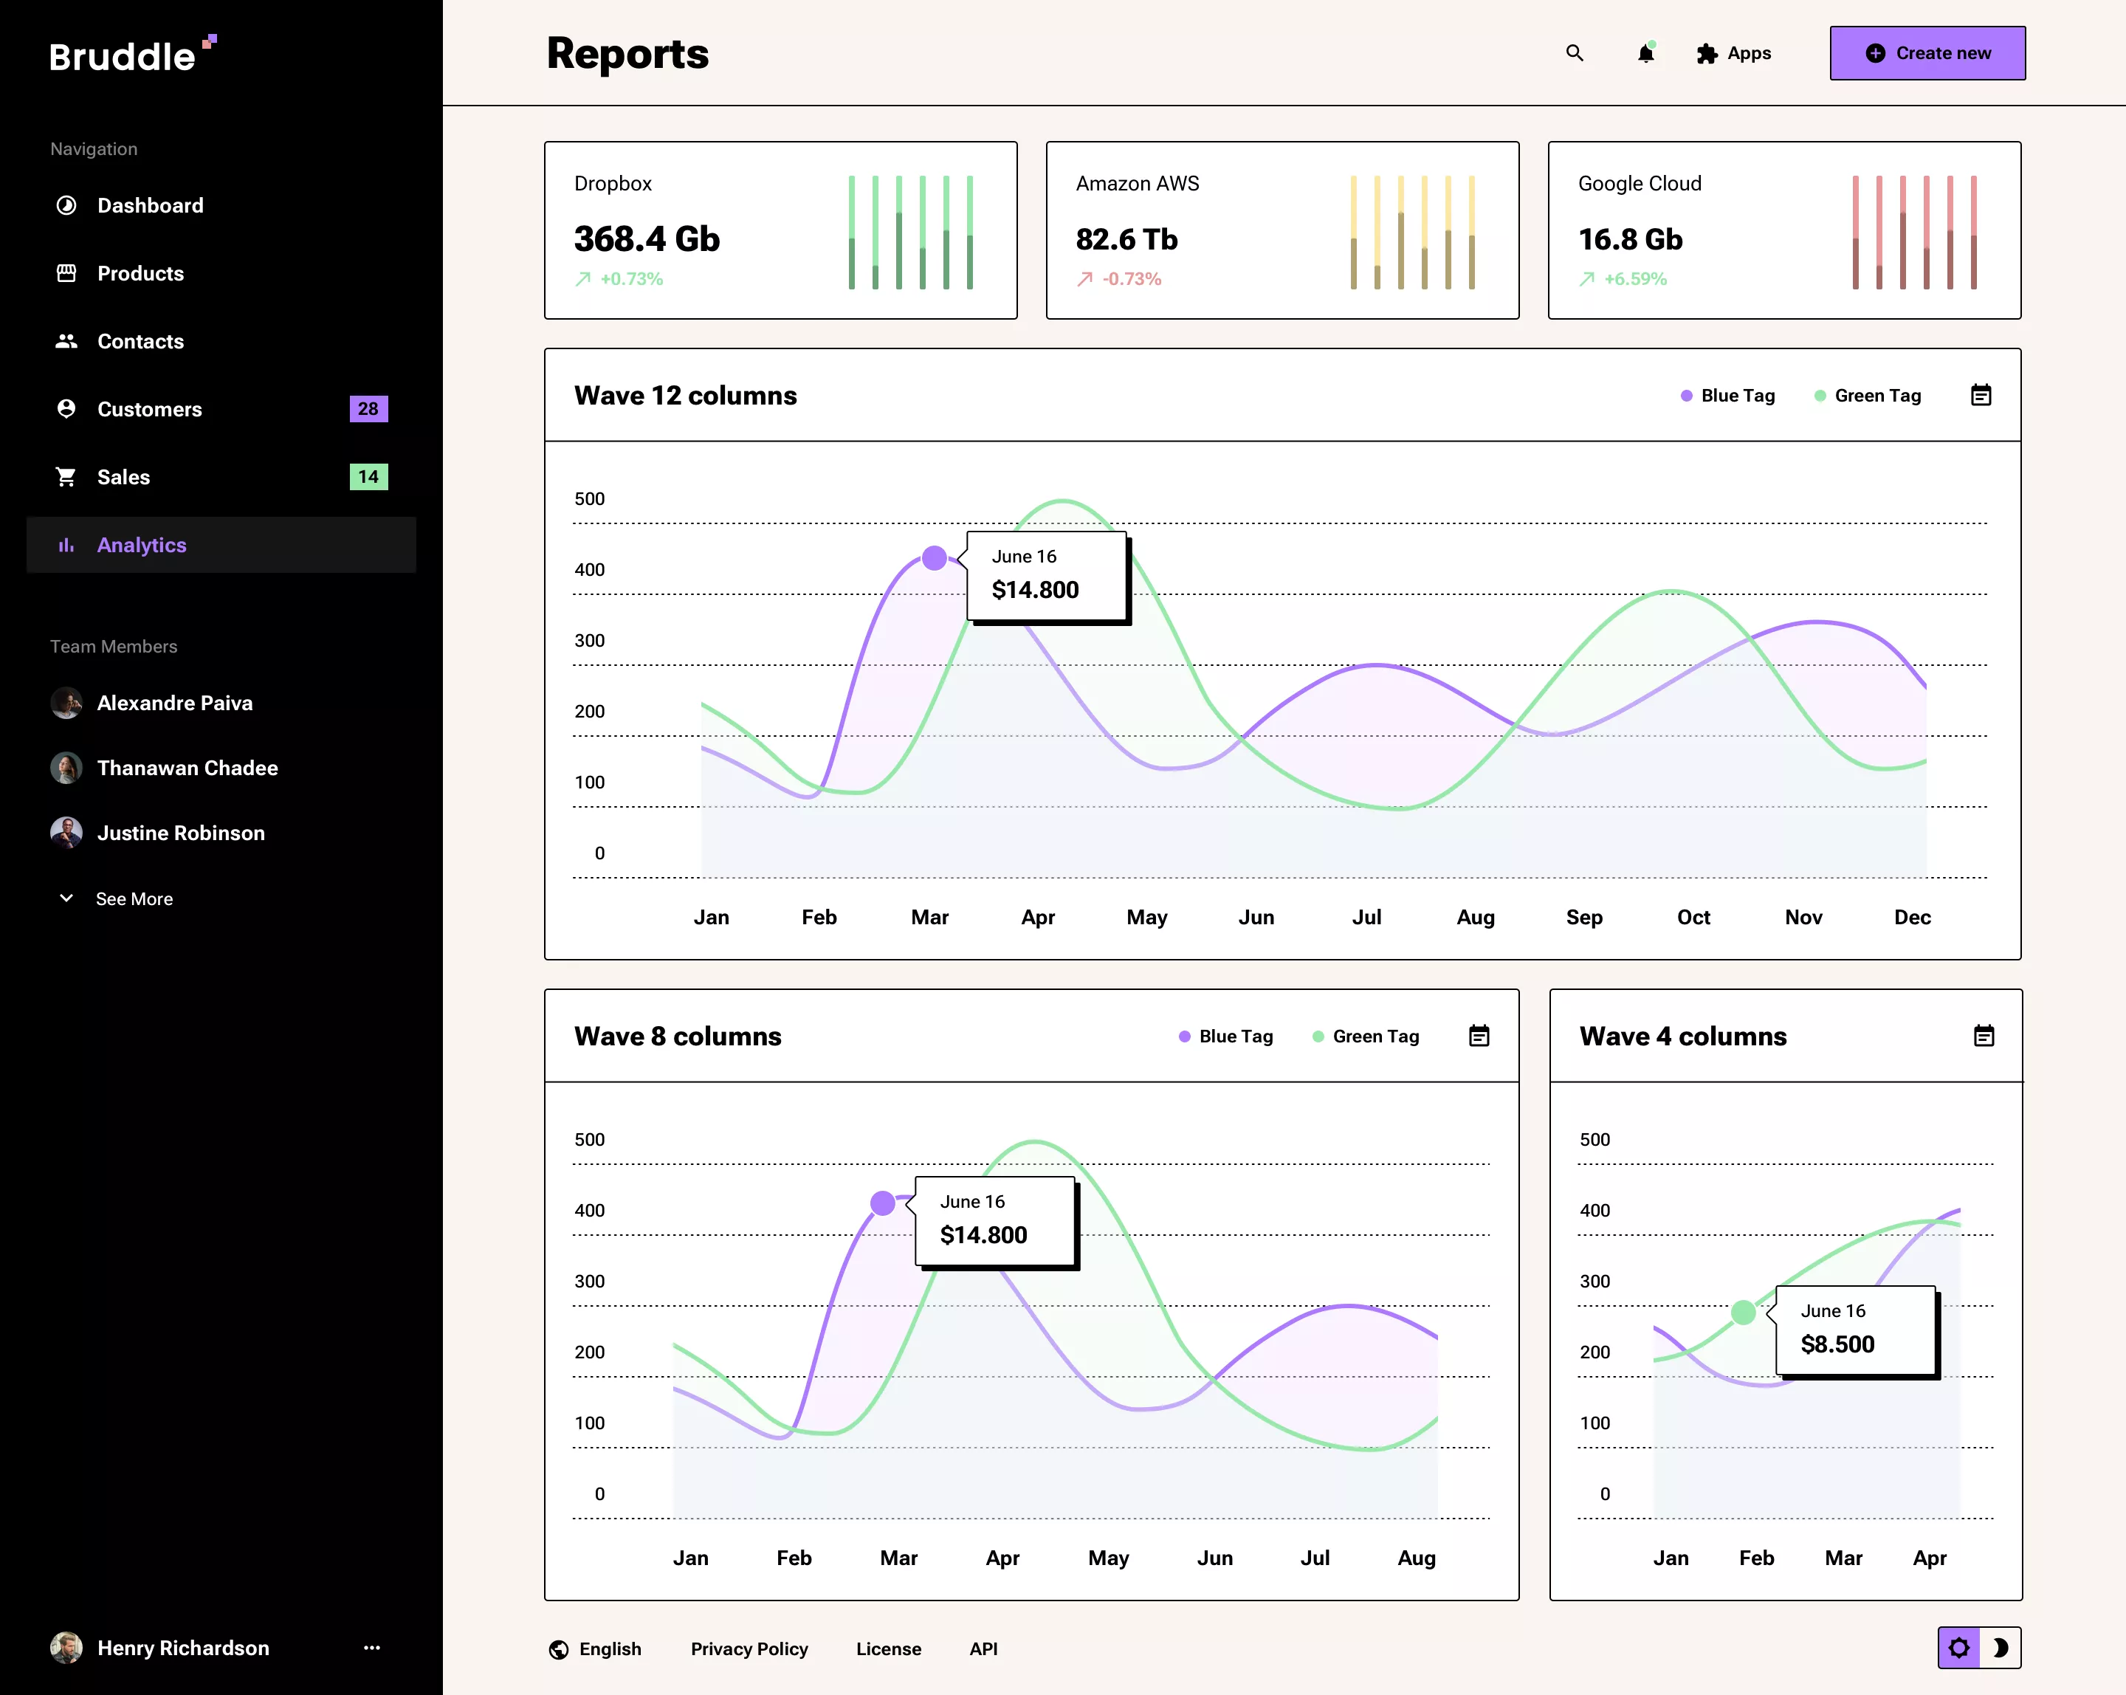Click the notifications bell icon

click(x=1645, y=53)
